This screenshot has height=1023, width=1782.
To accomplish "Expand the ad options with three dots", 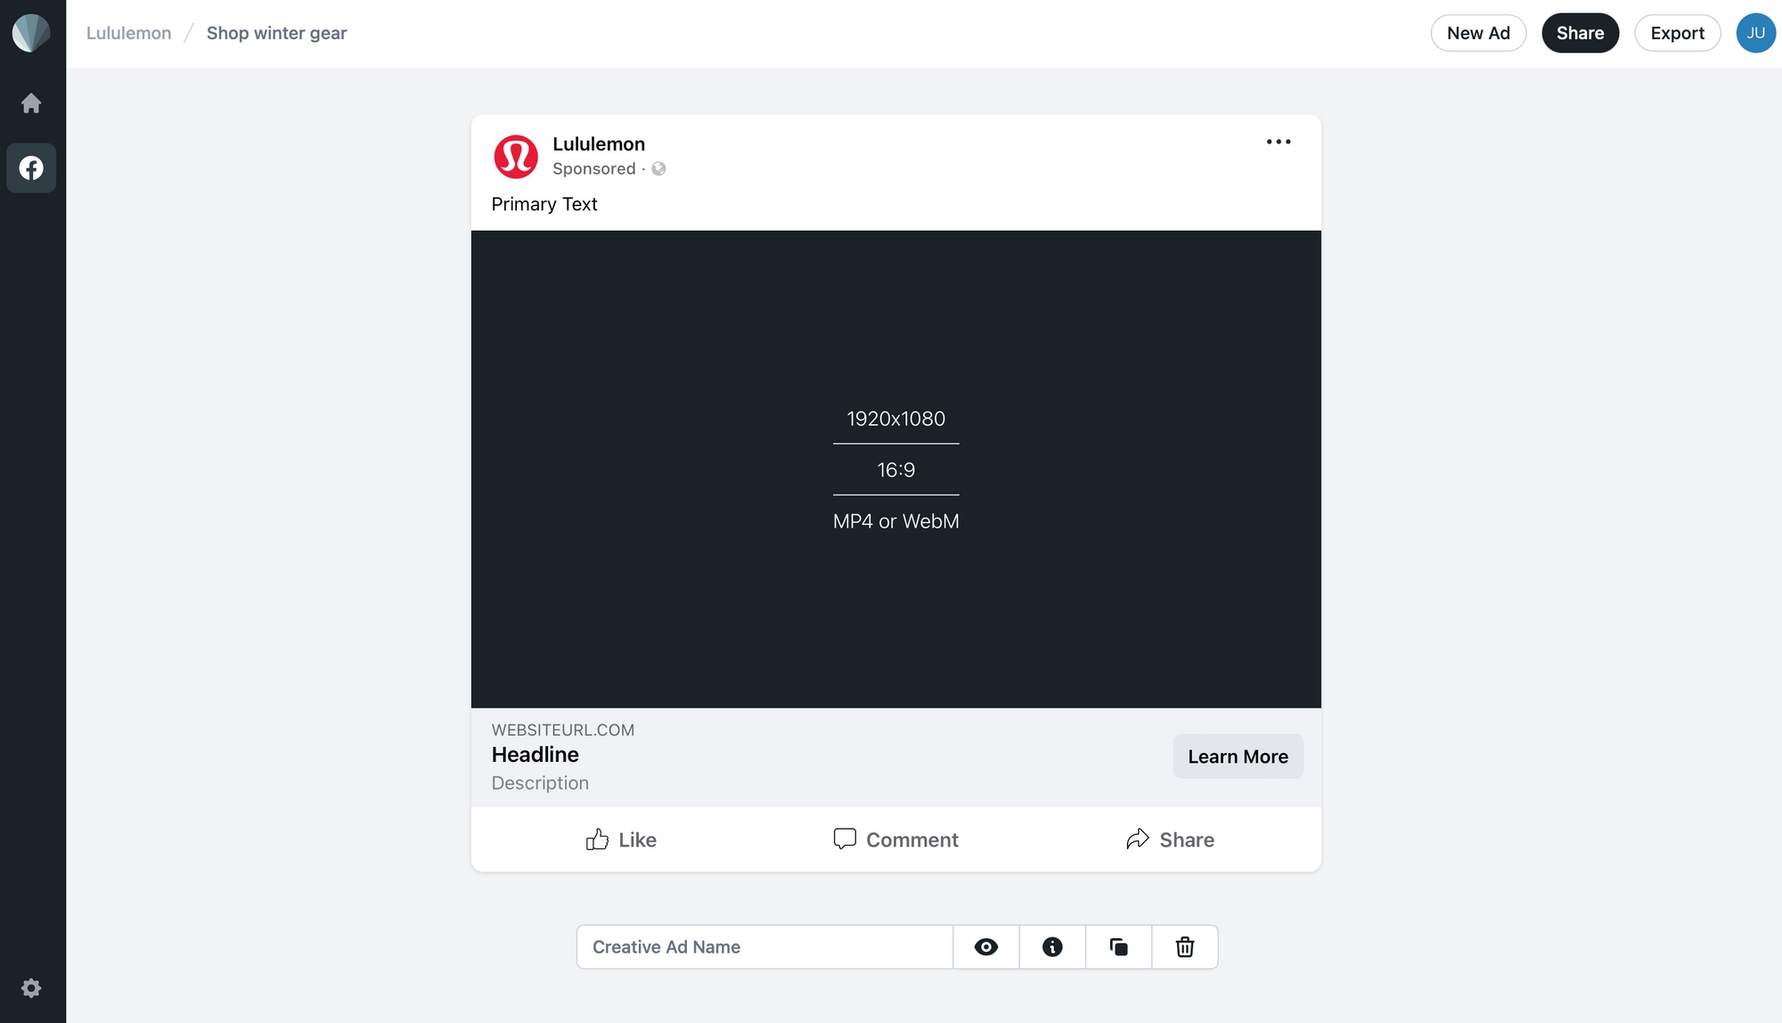I will (1279, 142).
